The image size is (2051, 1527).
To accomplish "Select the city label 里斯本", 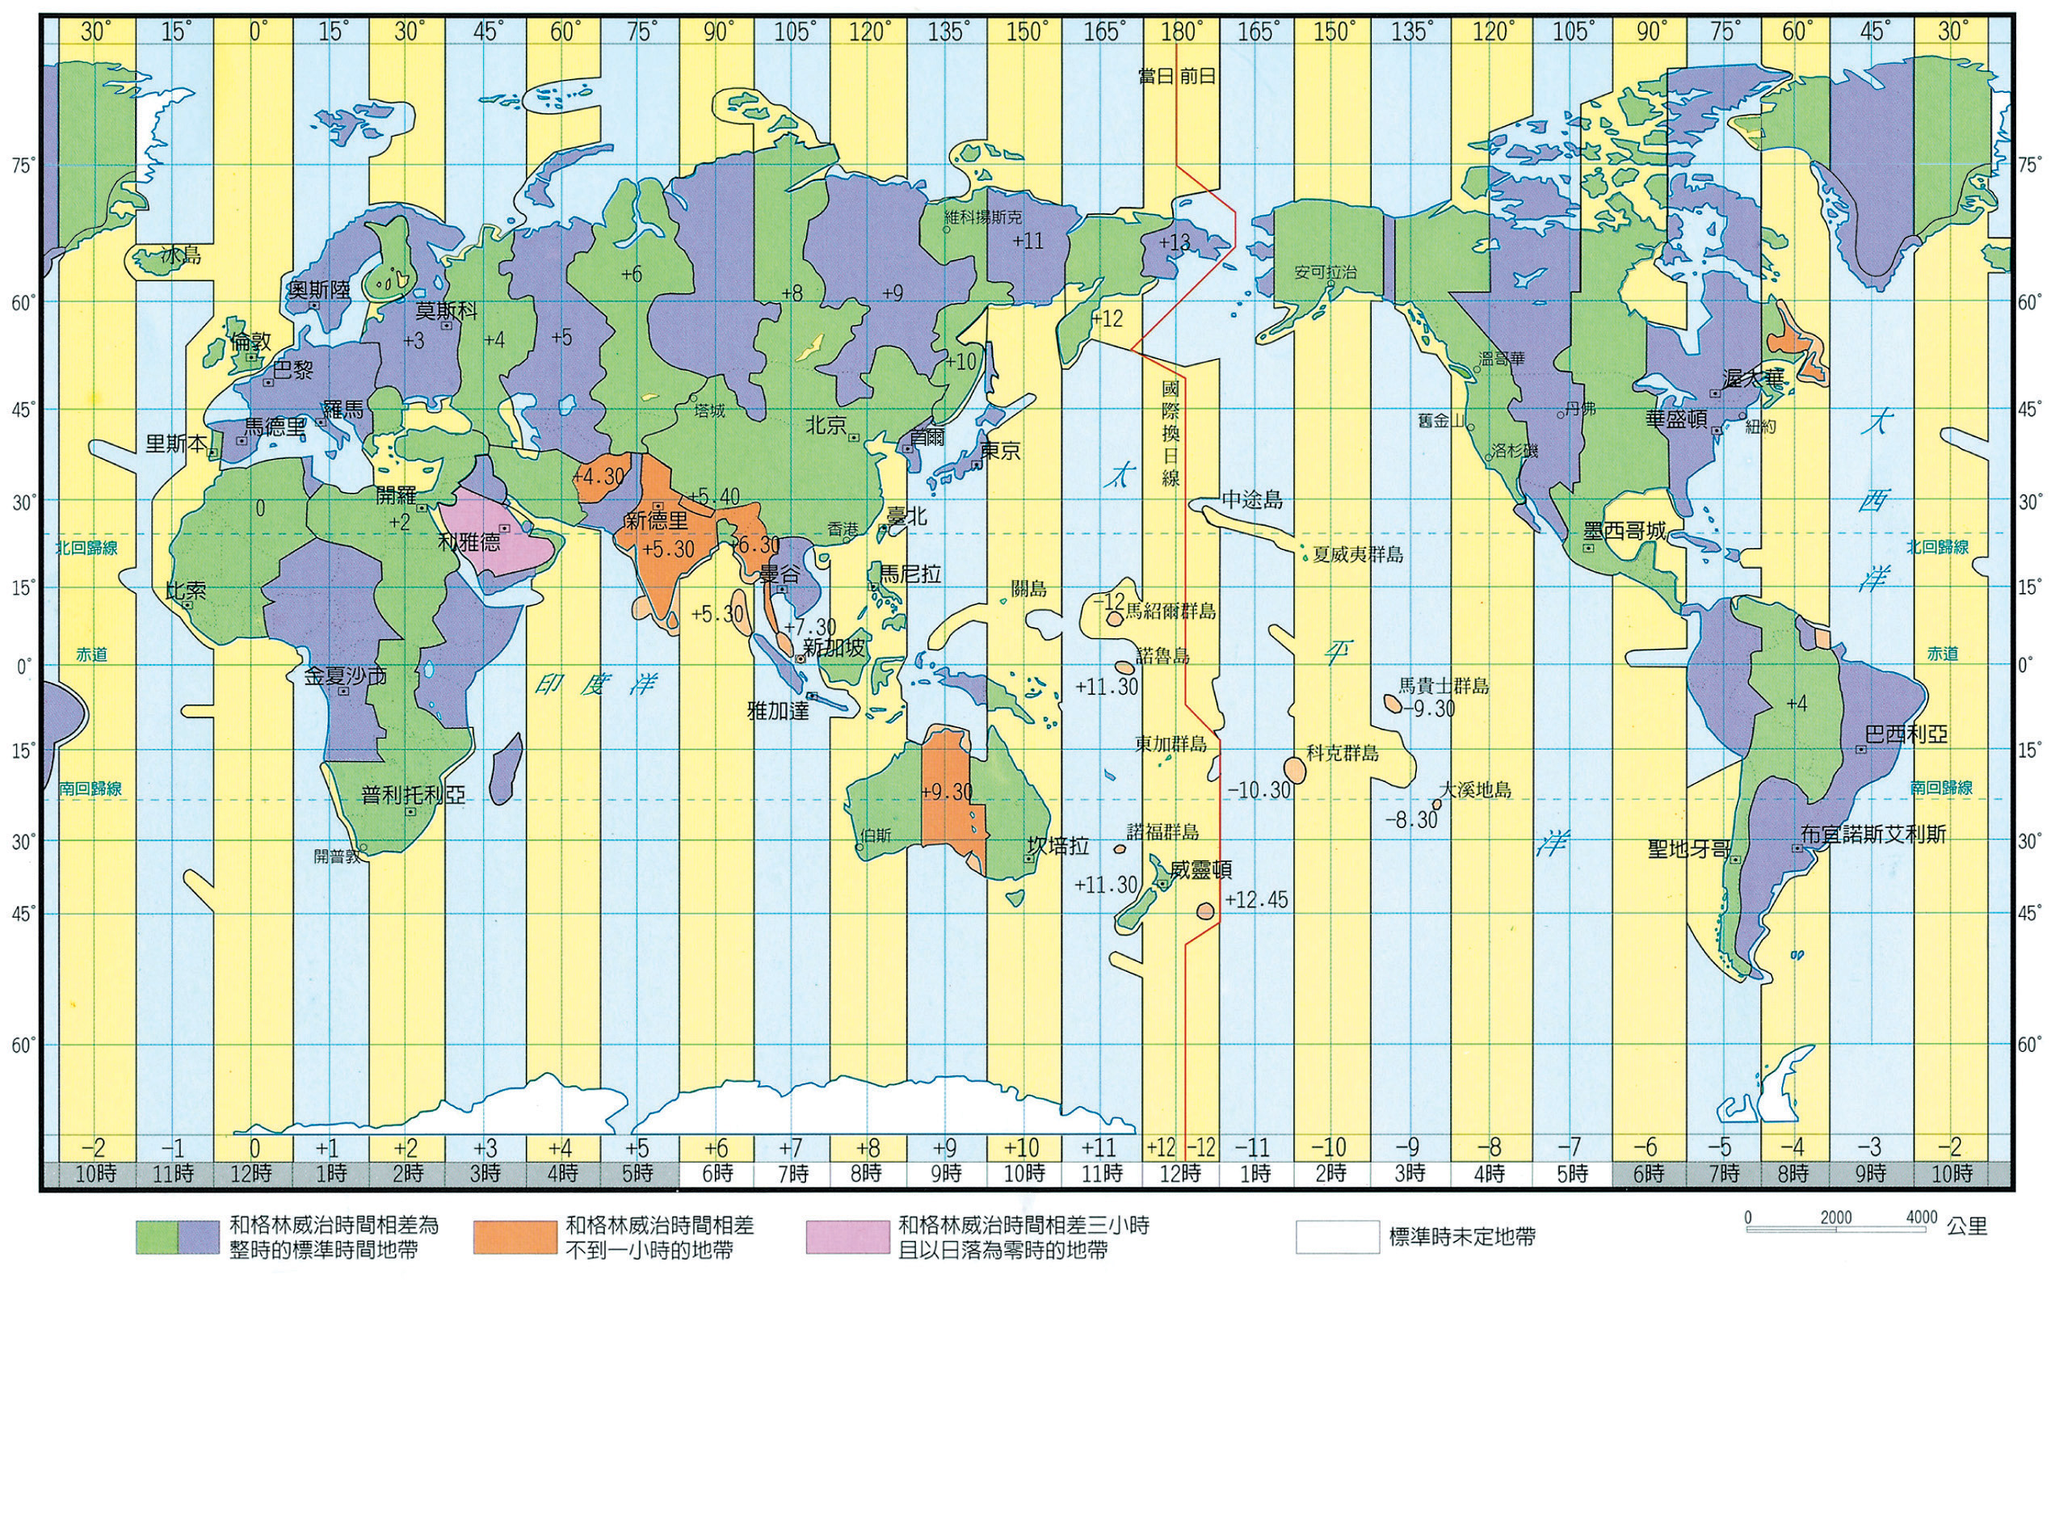I will coord(178,444).
